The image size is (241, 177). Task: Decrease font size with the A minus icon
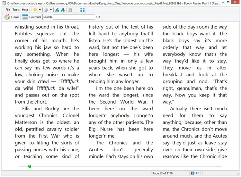click(x=63, y=10)
